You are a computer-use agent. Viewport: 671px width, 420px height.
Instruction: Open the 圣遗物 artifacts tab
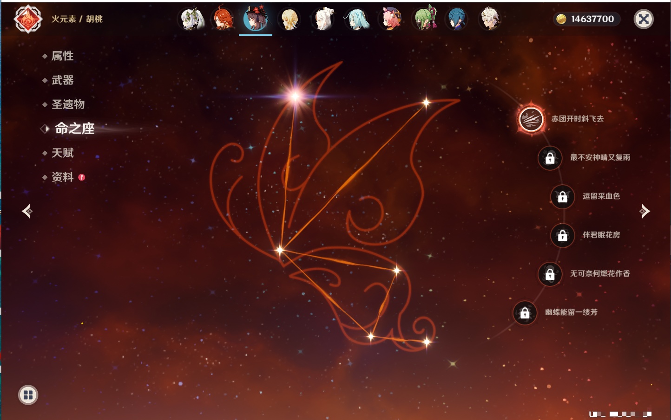(68, 104)
